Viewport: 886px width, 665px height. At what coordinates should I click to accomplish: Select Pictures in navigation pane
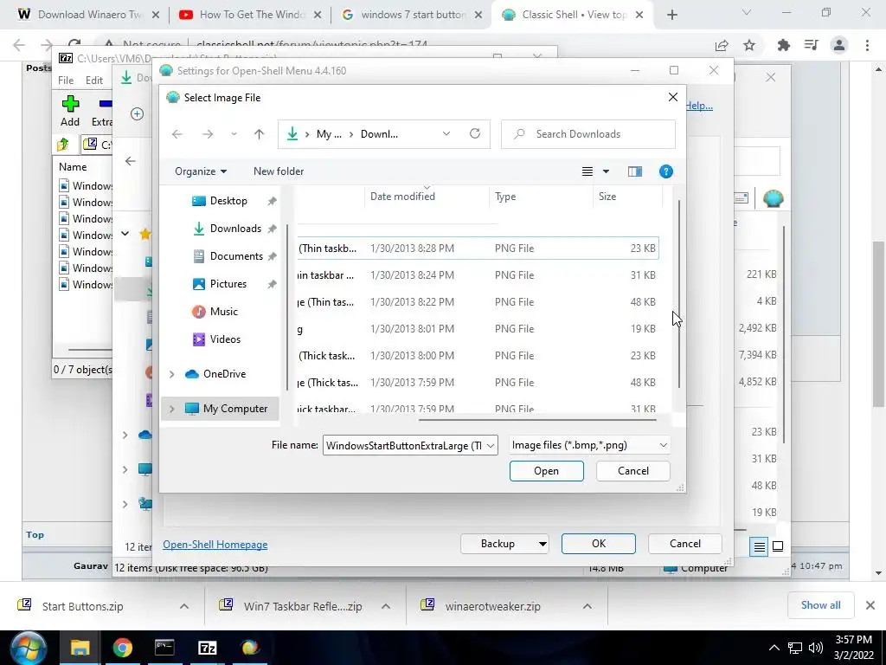(228, 284)
